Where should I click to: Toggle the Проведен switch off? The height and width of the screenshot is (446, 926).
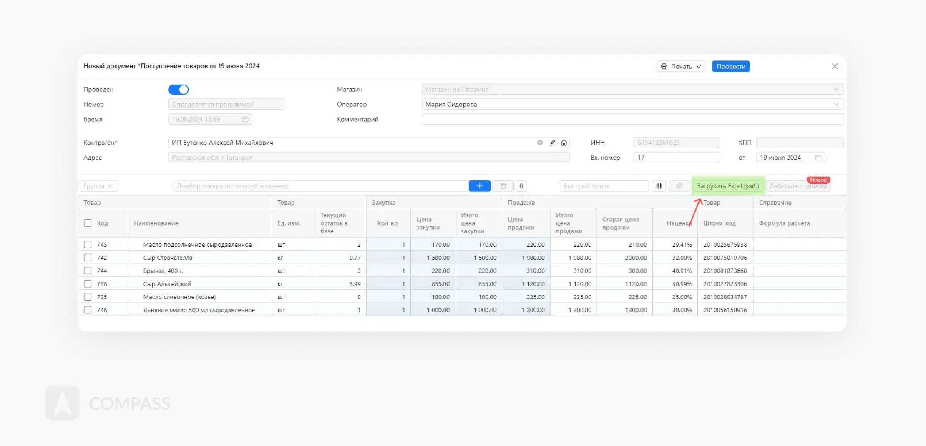pyautogui.click(x=179, y=90)
